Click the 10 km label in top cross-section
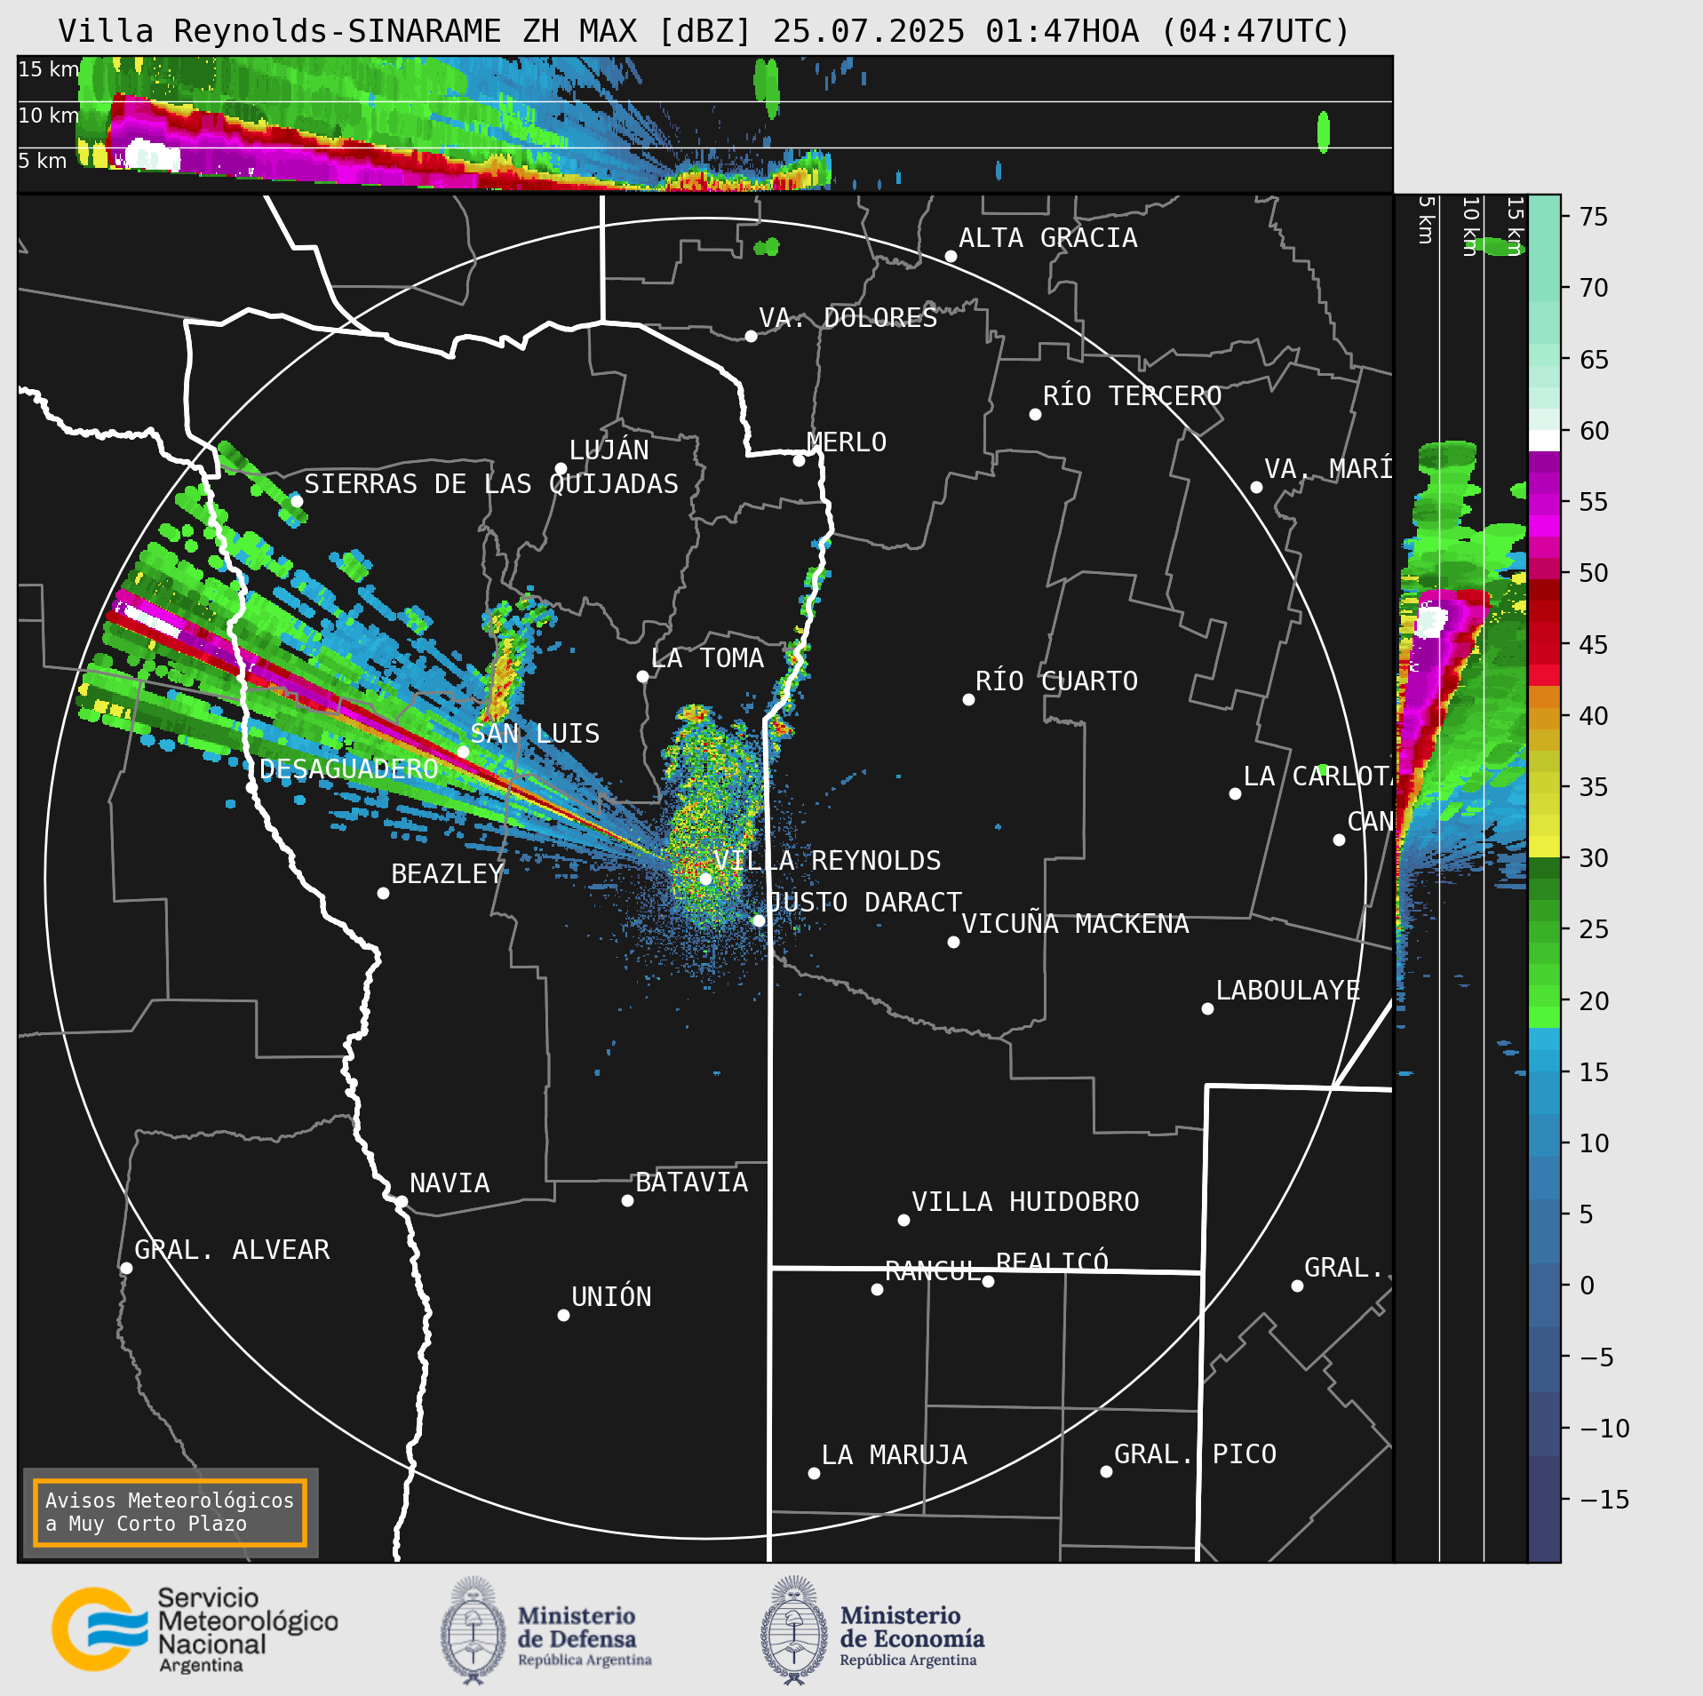Image resolution: width=1703 pixels, height=1696 pixels. 49,115
